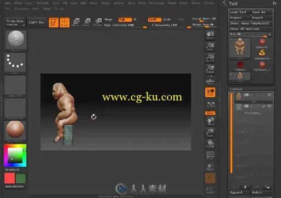Viewport: 281px width, 198px height.
Task: Open the Brush menu
Action: (x=19, y=3)
